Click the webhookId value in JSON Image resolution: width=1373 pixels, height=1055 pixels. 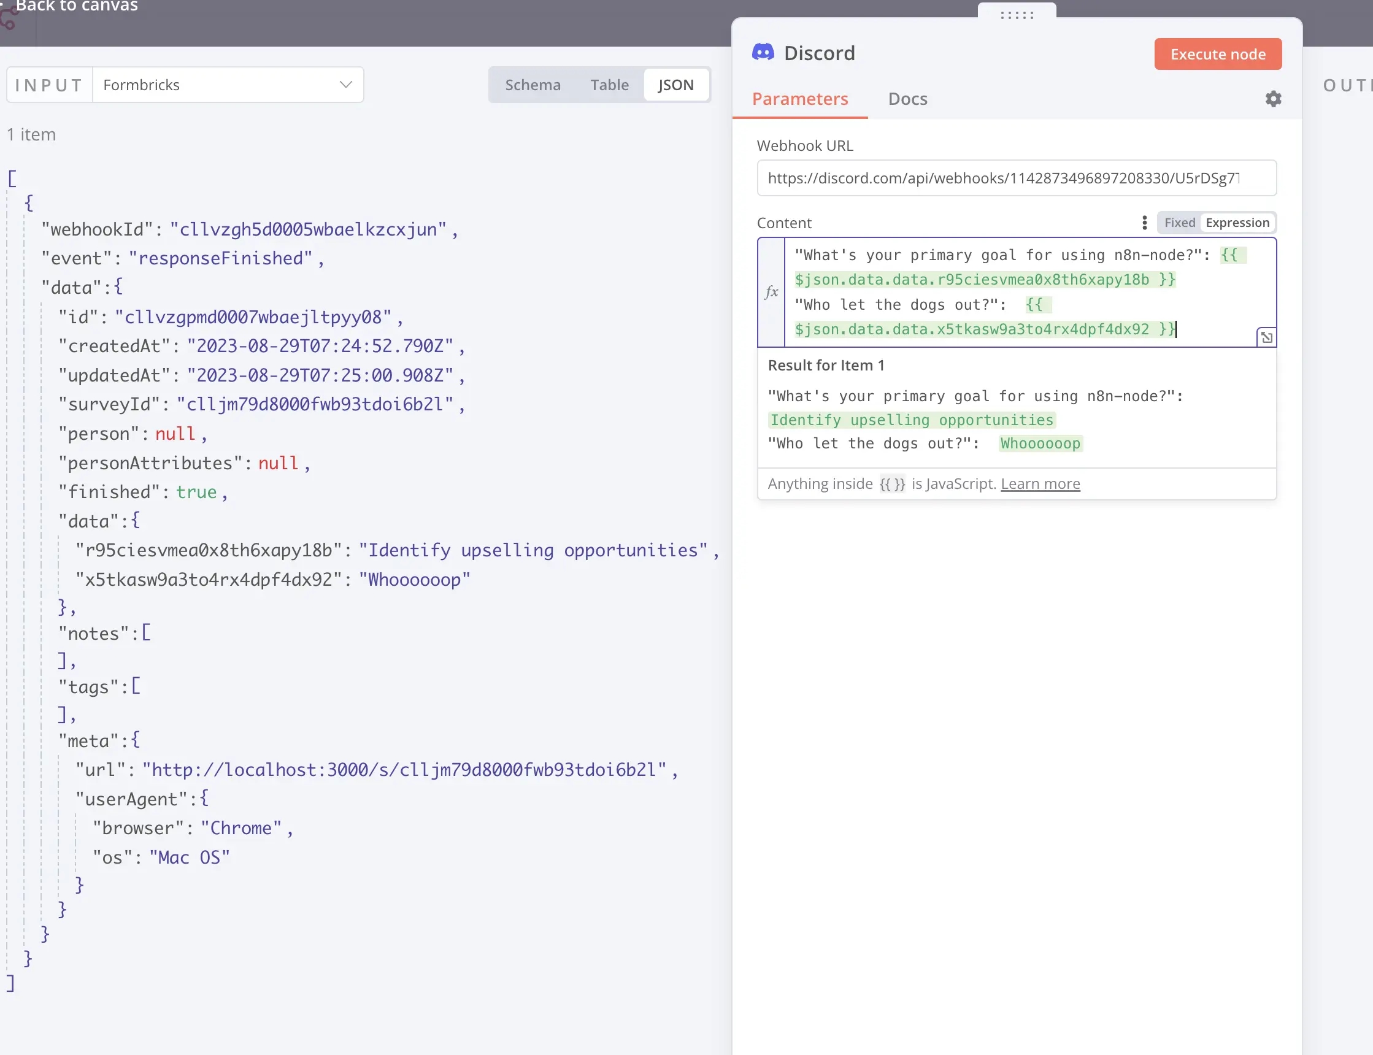tap(308, 230)
